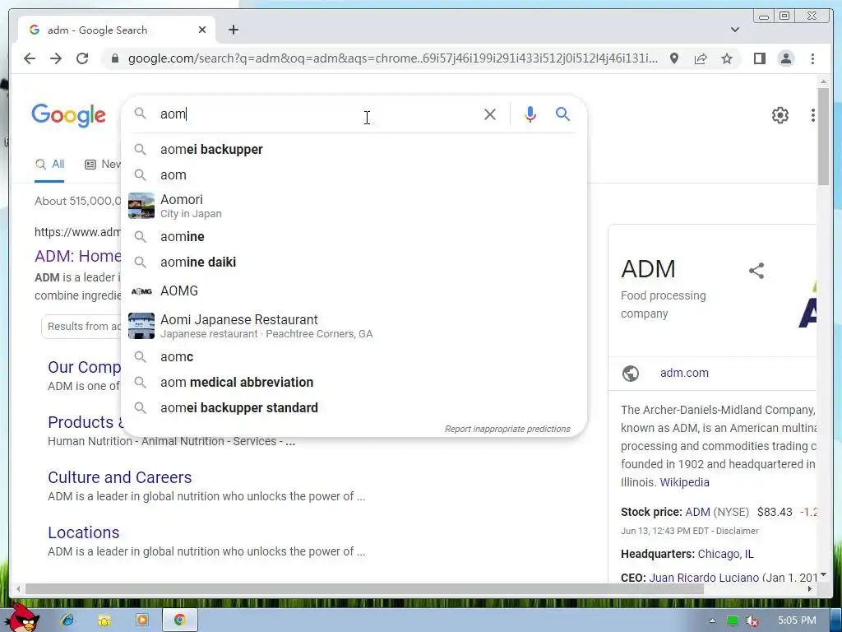Submit search with the blue magnifier
The image size is (842, 632).
point(562,114)
